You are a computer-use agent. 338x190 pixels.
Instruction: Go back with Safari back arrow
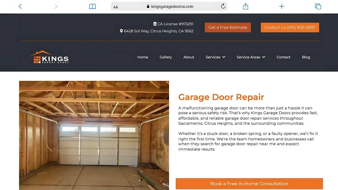[x=20, y=6]
